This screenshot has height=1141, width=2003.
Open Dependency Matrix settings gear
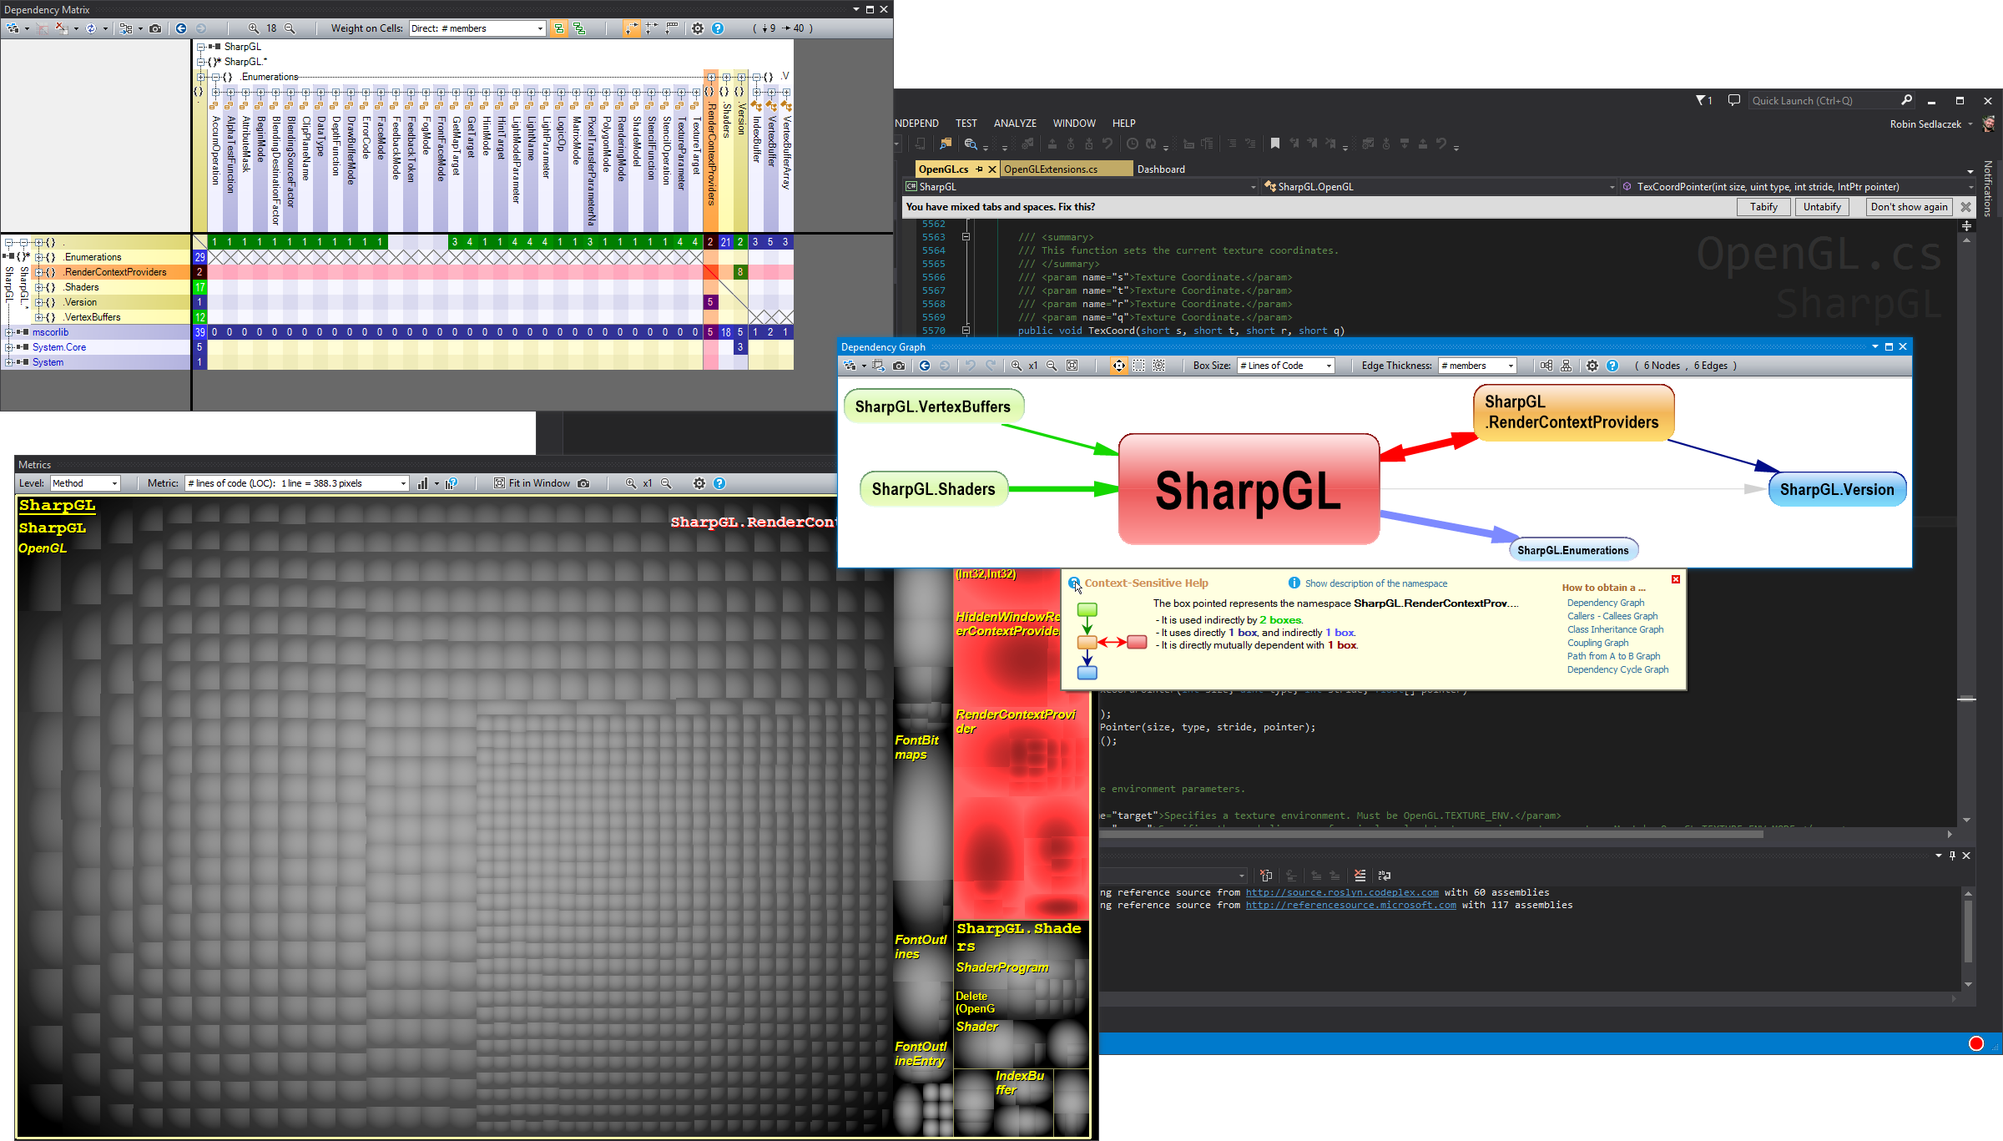pyautogui.click(x=698, y=28)
